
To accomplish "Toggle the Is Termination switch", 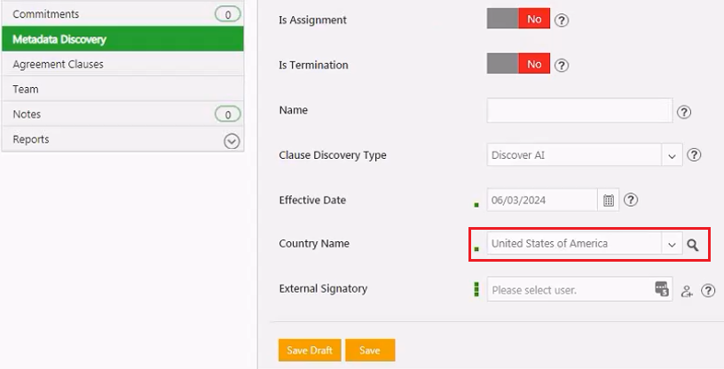I will tap(518, 65).
